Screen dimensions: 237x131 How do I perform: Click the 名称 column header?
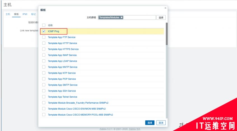50,25
